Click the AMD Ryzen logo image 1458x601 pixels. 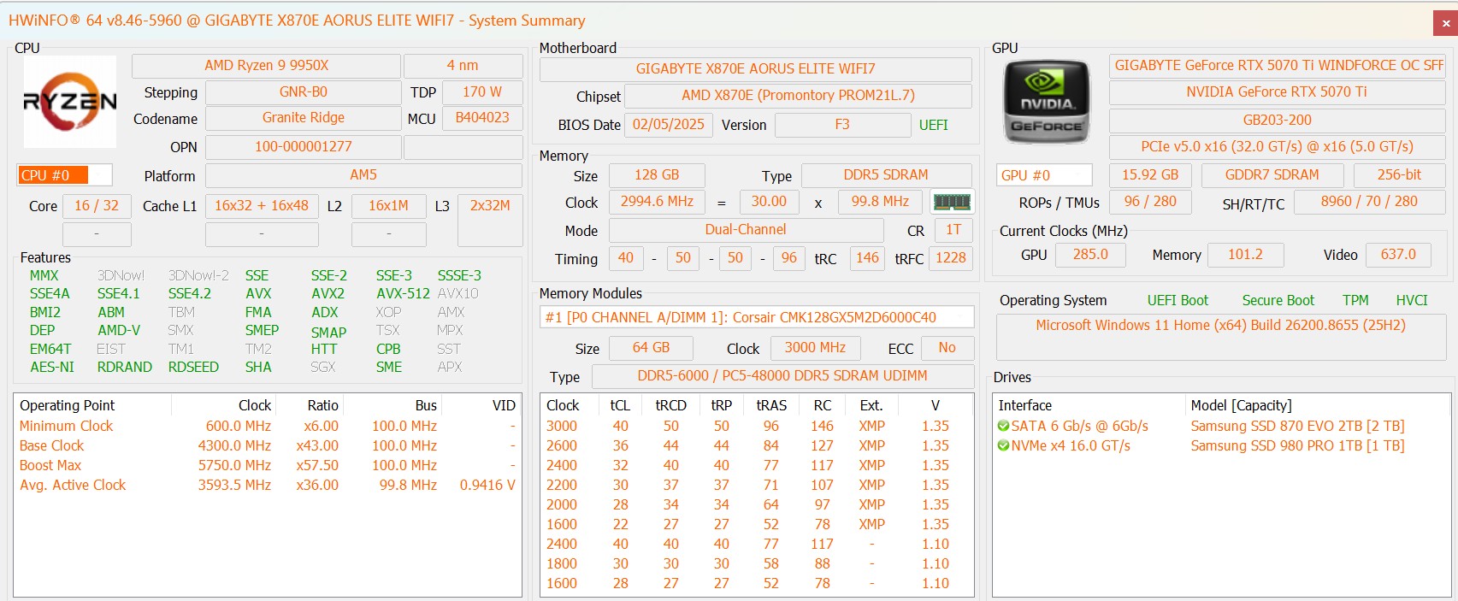(x=69, y=102)
